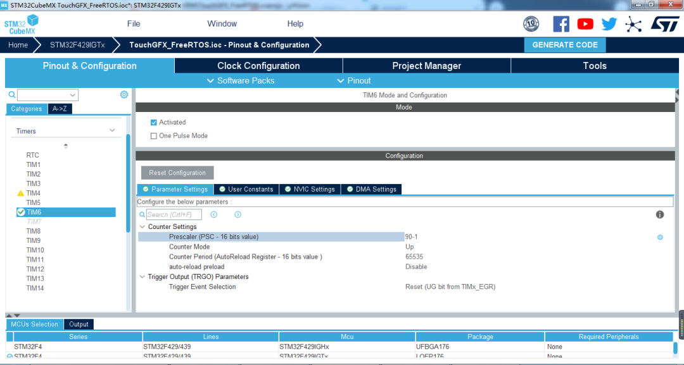Click the parameter info icon
684x365 pixels.
(x=660, y=214)
